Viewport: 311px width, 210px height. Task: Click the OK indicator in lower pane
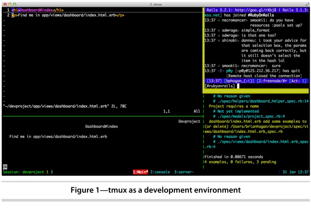[x=5, y=167]
